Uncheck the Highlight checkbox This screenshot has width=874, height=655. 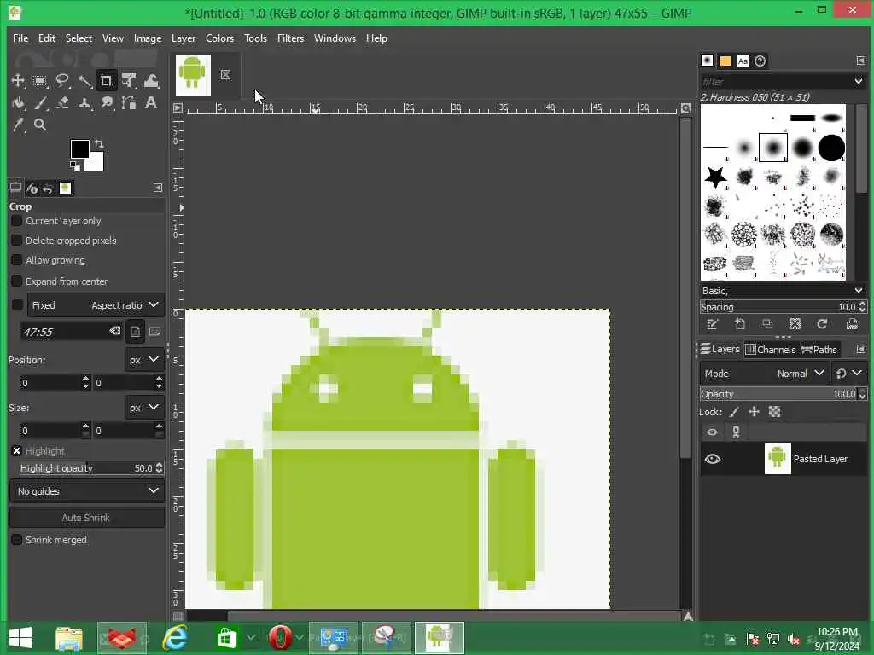[x=17, y=452]
